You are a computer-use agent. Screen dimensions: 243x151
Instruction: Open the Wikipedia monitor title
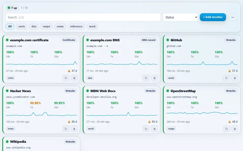tap(18, 142)
